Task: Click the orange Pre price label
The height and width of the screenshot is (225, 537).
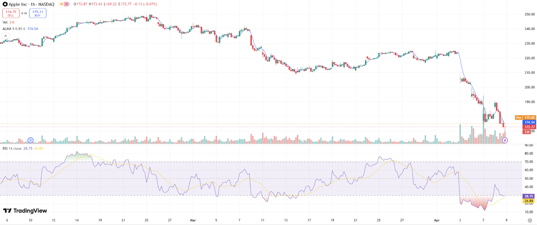Action: click(519, 118)
